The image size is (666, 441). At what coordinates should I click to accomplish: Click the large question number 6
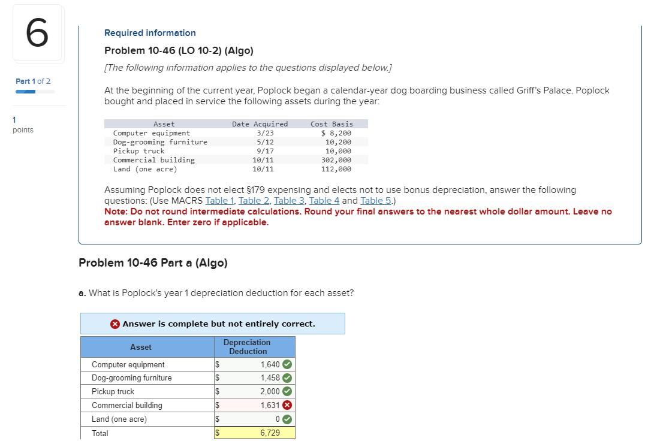(37, 33)
